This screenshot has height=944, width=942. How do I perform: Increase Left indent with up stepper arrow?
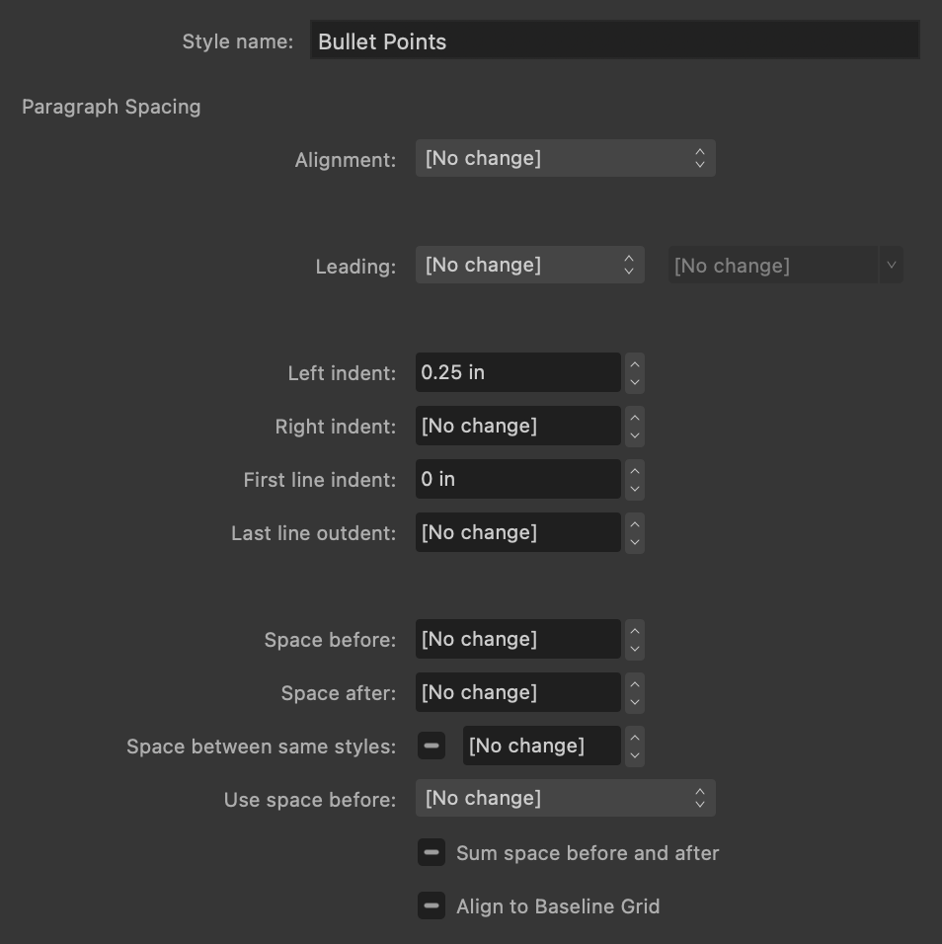point(635,363)
